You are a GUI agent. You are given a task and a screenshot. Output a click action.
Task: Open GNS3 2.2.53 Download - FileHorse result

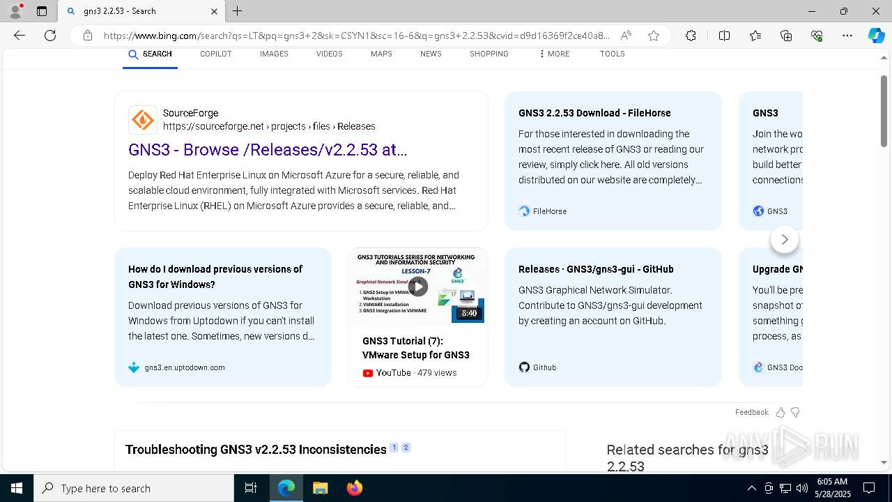tap(594, 113)
